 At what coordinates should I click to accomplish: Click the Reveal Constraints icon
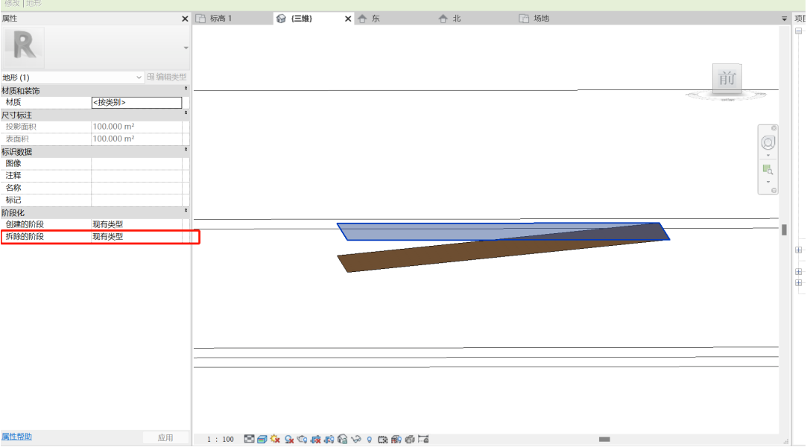(423, 440)
